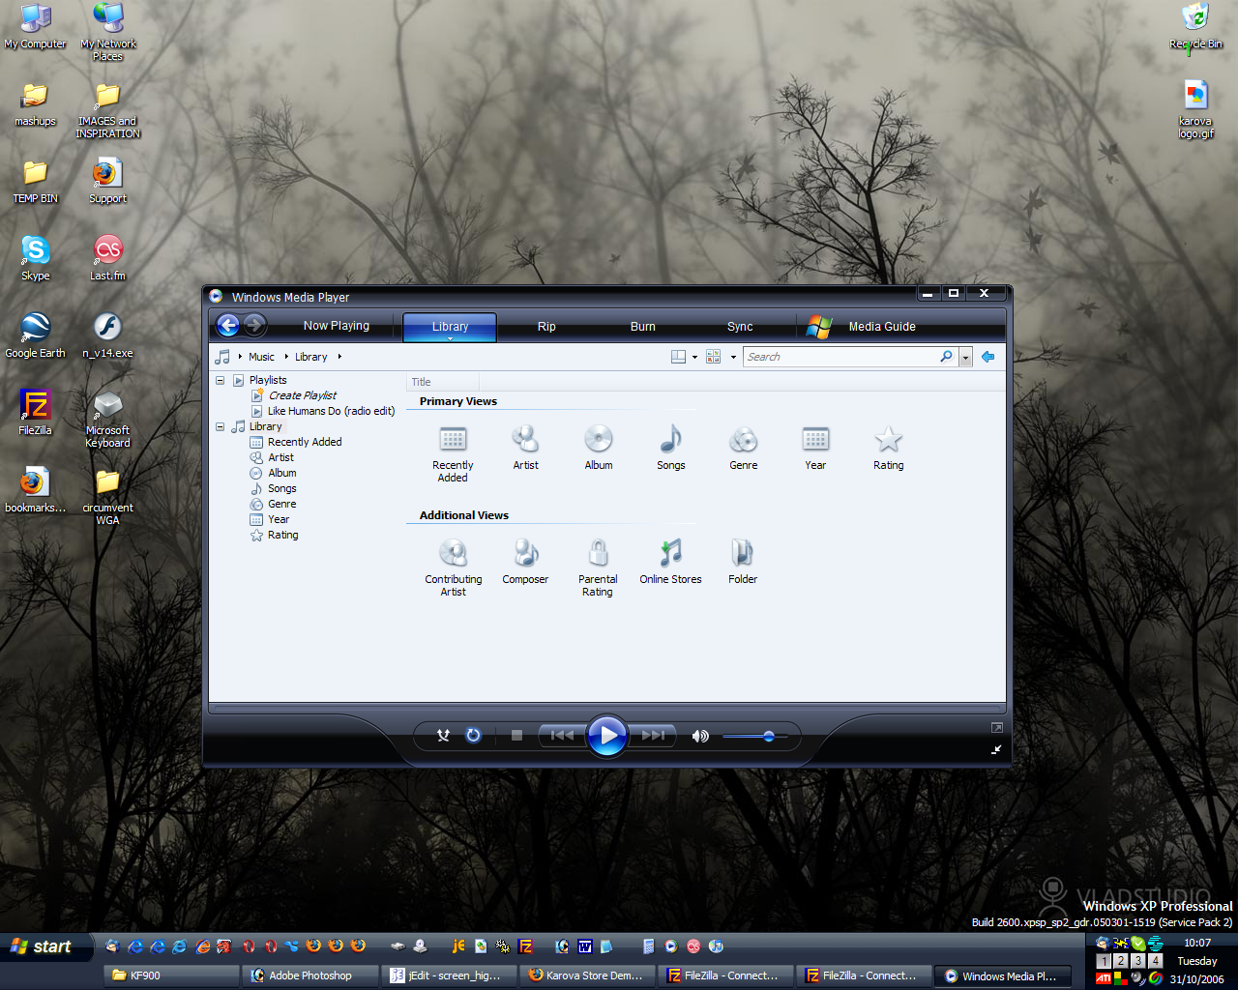Image resolution: width=1238 pixels, height=990 pixels.
Task: Show the list pane with blue arrow
Action: click(987, 357)
